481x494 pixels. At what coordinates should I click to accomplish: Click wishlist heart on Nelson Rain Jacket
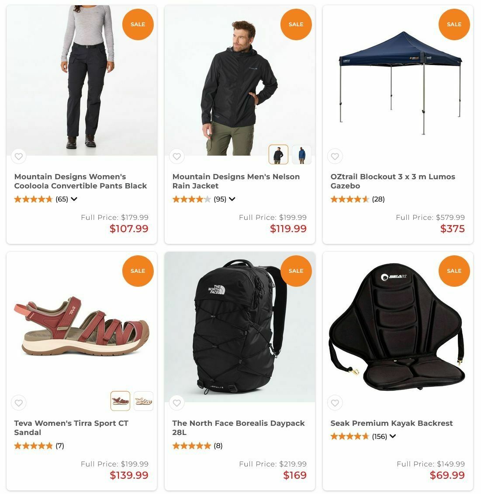176,156
